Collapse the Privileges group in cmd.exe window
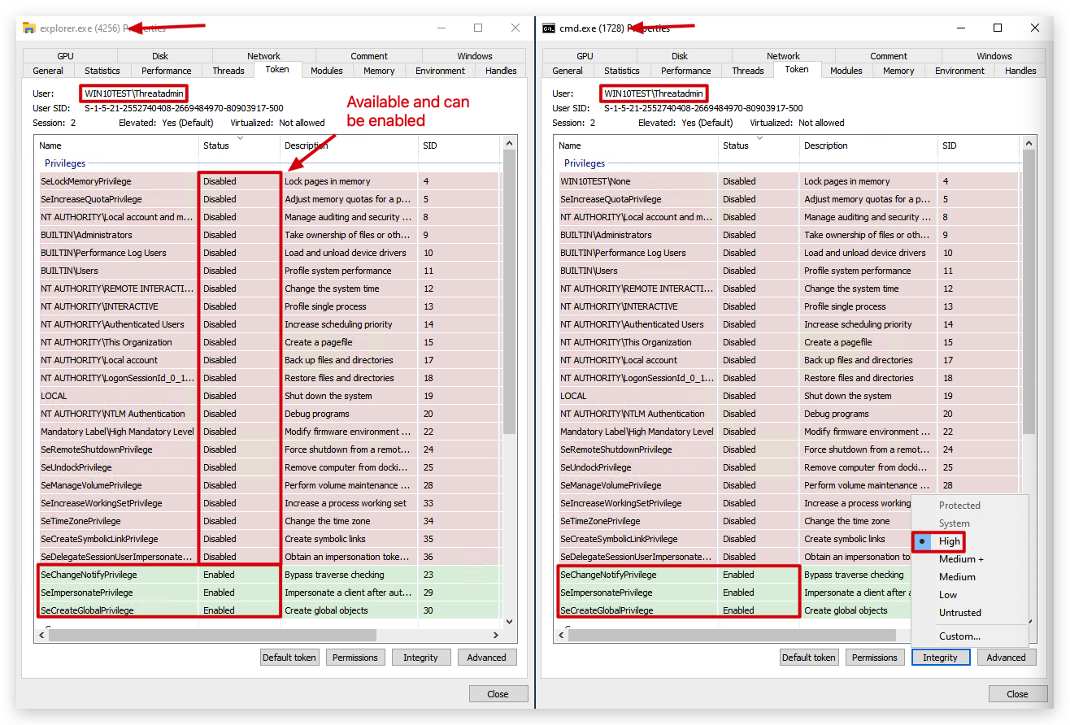Screen dimensions: 1070x725 click(x=585, y=163)
